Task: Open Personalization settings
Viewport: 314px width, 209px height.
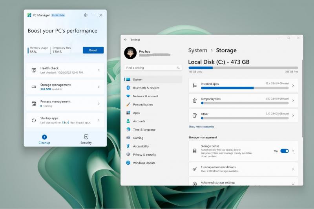Action: (153, 104)
